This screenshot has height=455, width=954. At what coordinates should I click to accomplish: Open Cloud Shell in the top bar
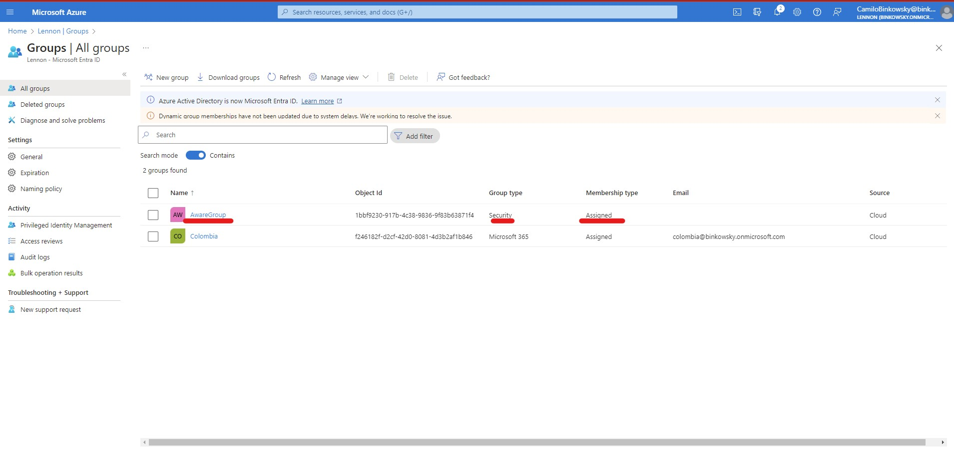coord(738,11)
